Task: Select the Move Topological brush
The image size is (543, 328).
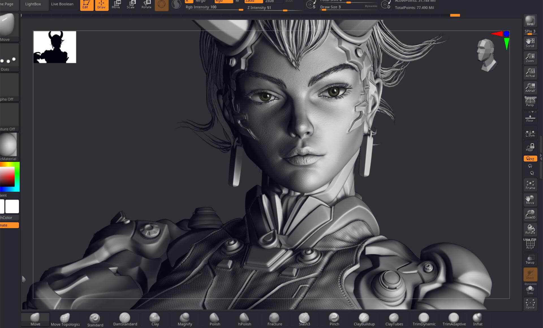Action: click(65, 320)
